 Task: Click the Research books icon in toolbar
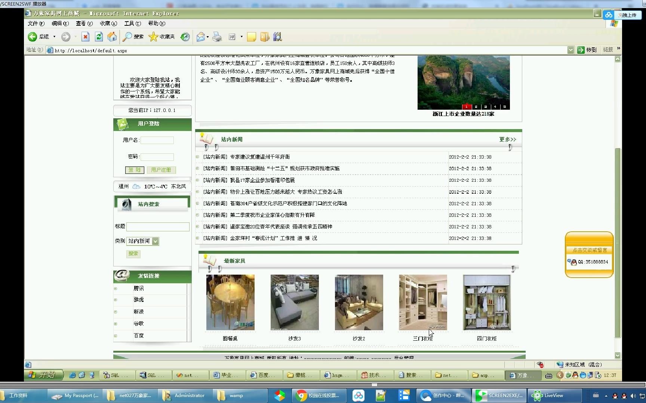click(x=277, y=37)
